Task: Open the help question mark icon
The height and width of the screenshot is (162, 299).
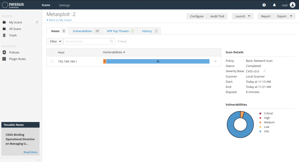Action: (264, 5)
